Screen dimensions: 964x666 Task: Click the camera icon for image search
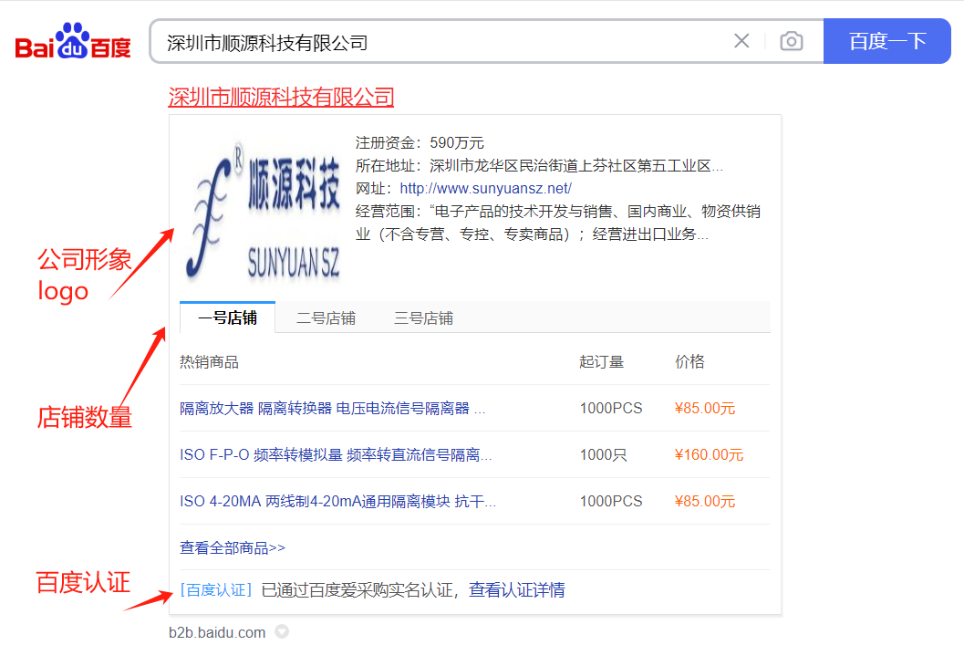click(x=790, y=40)
